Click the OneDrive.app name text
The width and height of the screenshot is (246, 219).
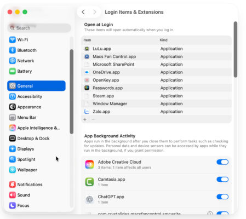coord(106,72)
